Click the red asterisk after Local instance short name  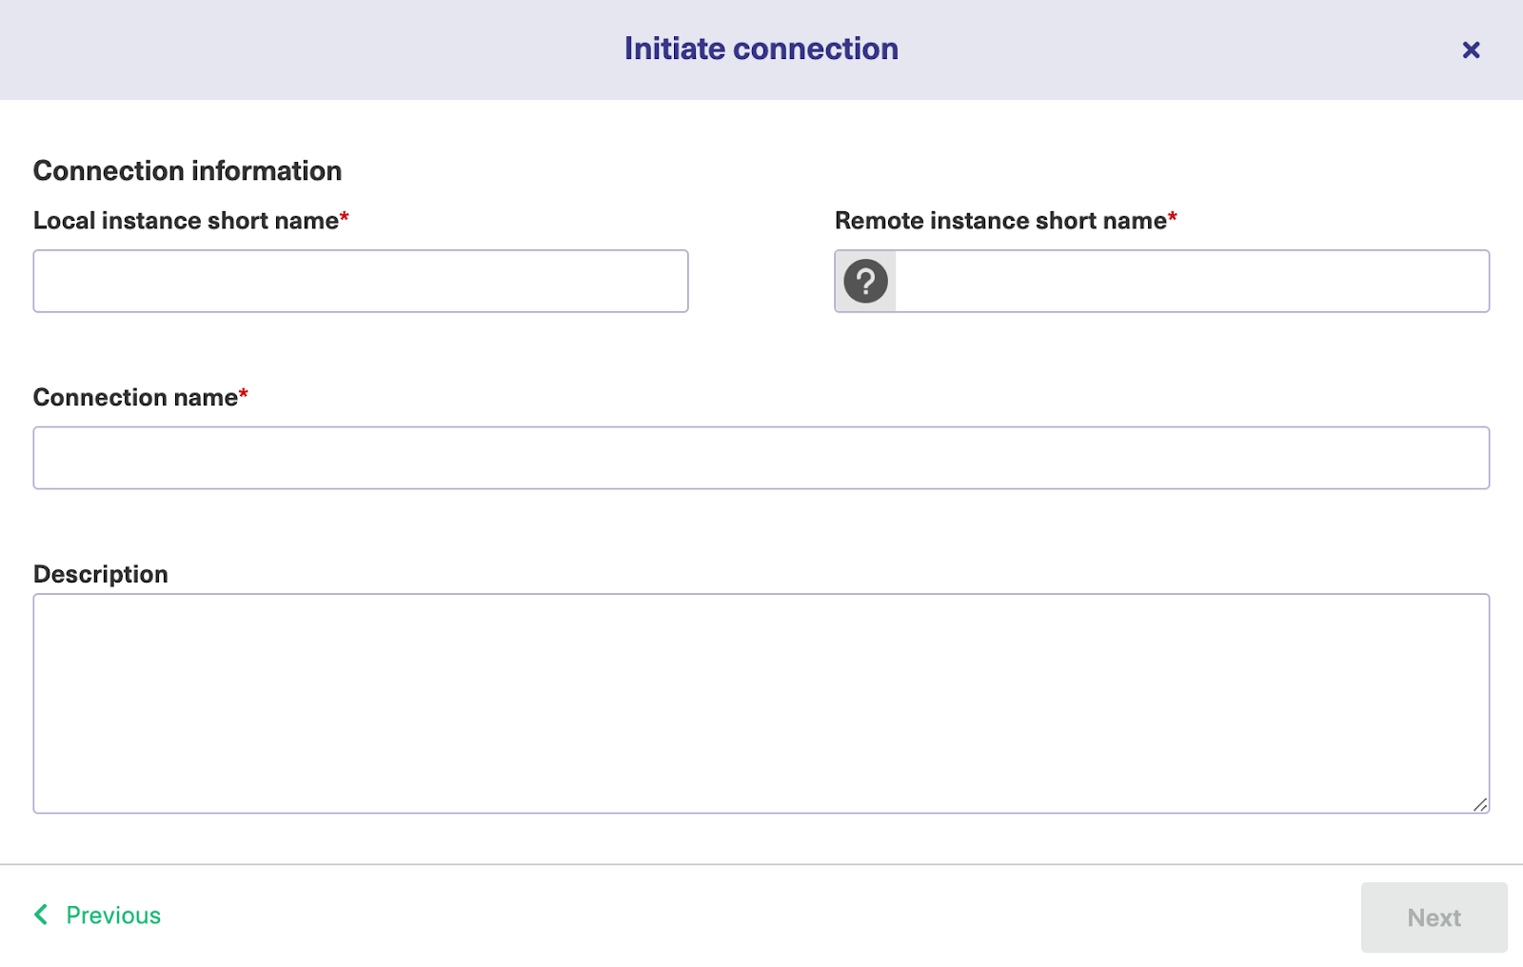pos(345,217)
